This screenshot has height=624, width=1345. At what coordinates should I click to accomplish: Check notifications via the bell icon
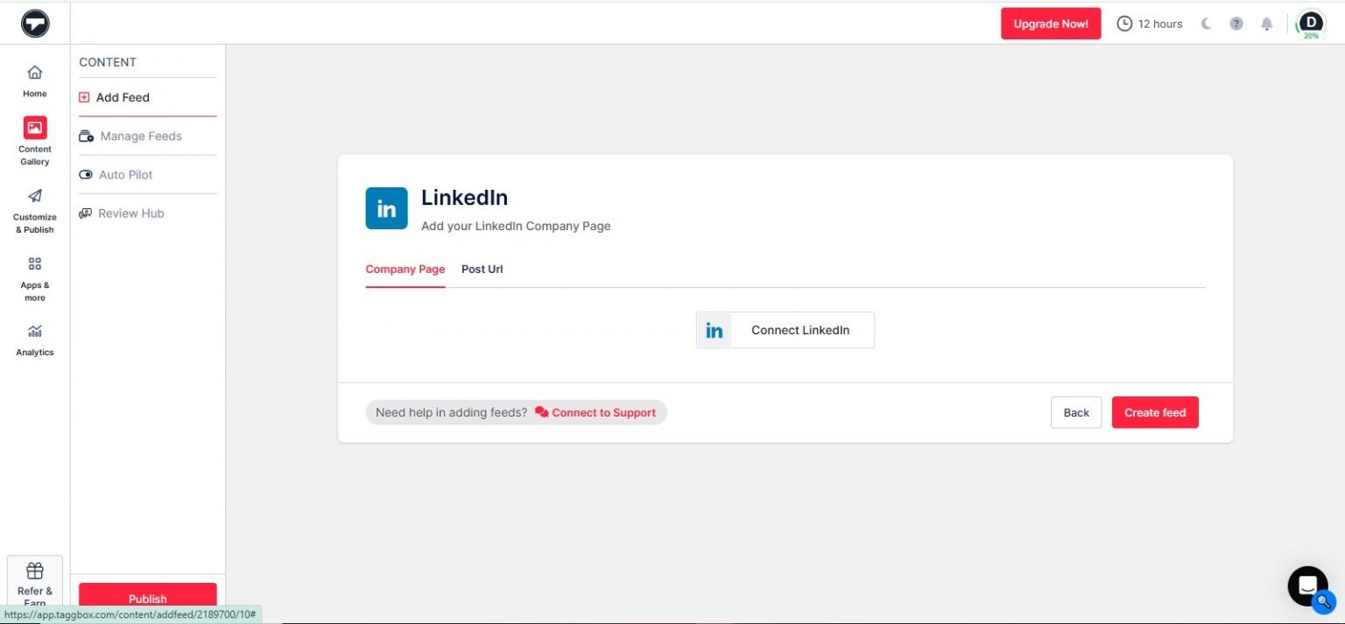click(x=1266, y=24)
